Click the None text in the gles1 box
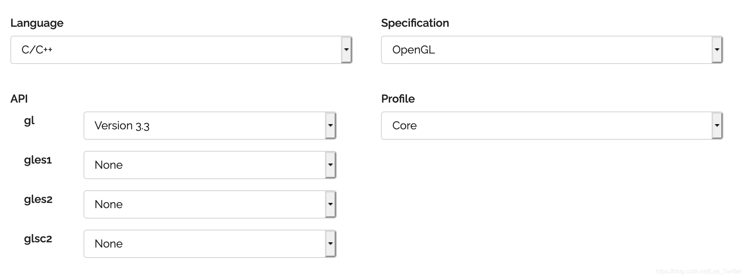The image size is (745, 278). coord(108,165)
